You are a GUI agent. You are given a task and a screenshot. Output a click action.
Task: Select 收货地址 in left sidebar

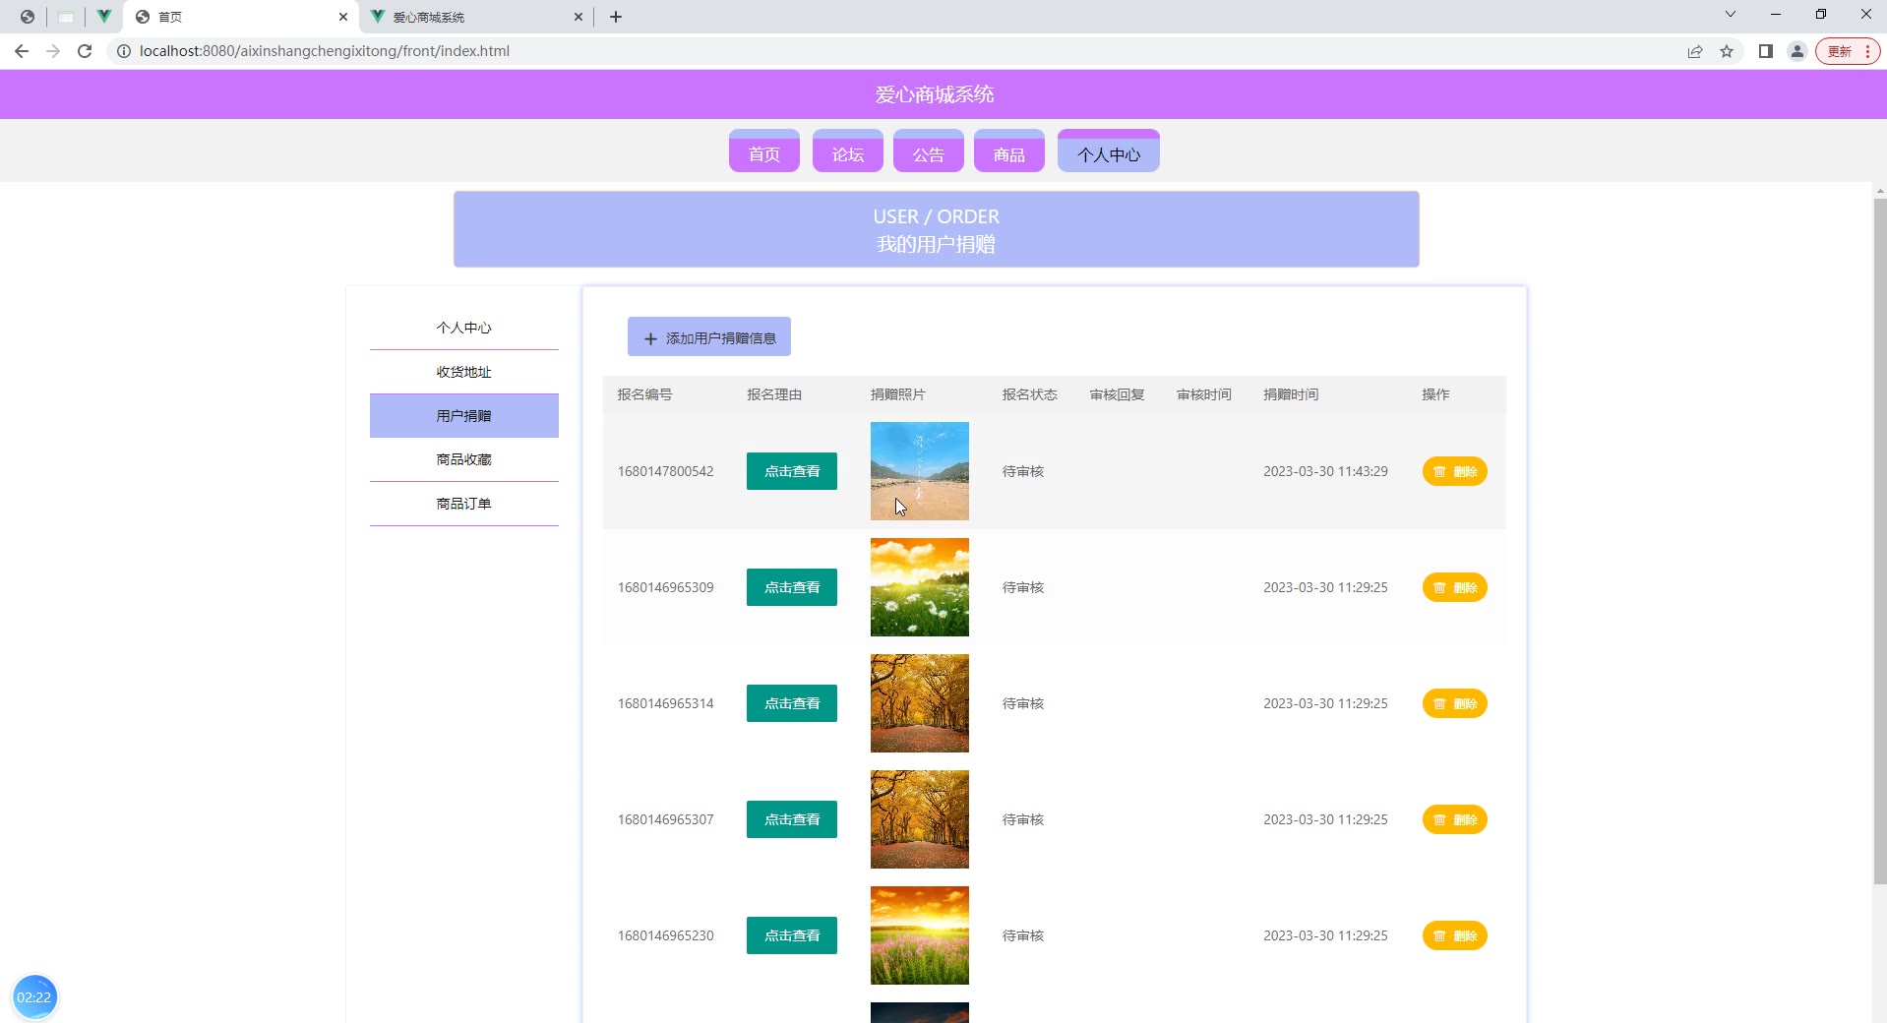click(x=464, y=372)
